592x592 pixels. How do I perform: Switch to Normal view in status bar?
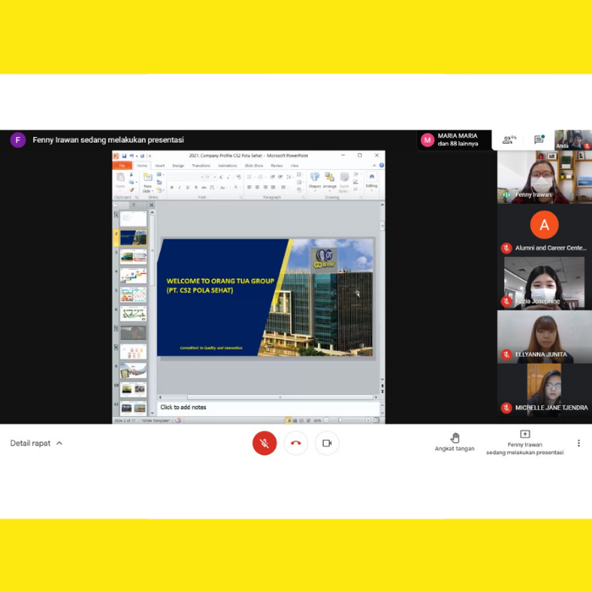pos(288,420)
